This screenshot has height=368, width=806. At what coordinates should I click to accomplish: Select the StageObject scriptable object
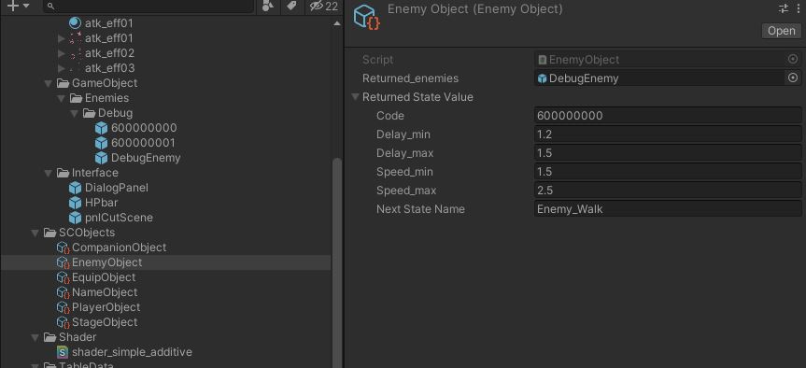(97, 322)
